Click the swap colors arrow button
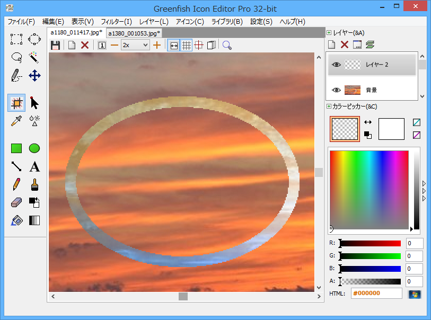431x320 pixels. point(368,122)
